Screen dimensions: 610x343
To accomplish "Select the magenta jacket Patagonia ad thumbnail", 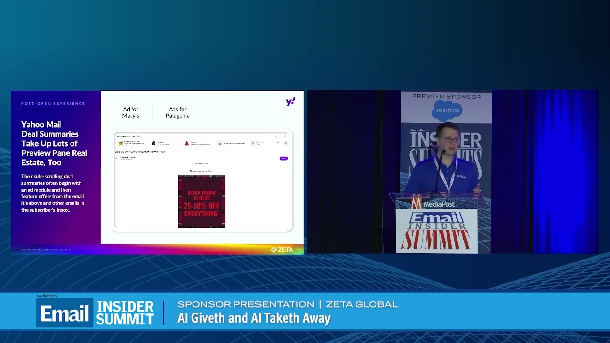I will pyautogui.click(x=187, y=143).
